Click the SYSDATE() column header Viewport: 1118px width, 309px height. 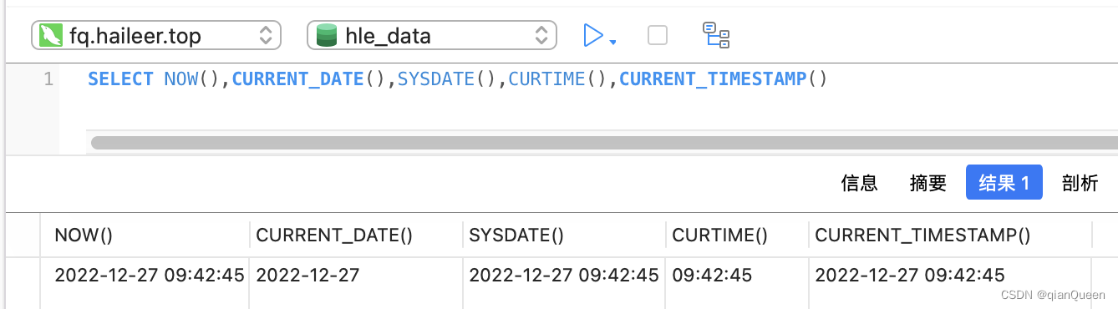565,236
